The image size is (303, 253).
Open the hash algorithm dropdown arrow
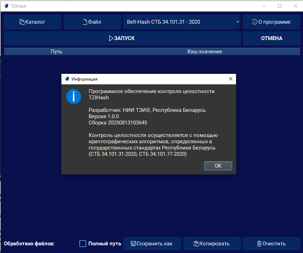(238, 22)
